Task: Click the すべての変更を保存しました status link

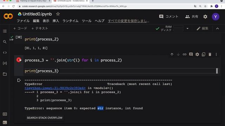Action: point(128,21)
